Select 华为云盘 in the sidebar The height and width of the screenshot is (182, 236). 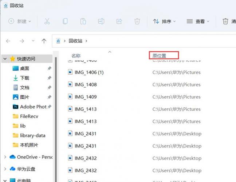point(26,169)
